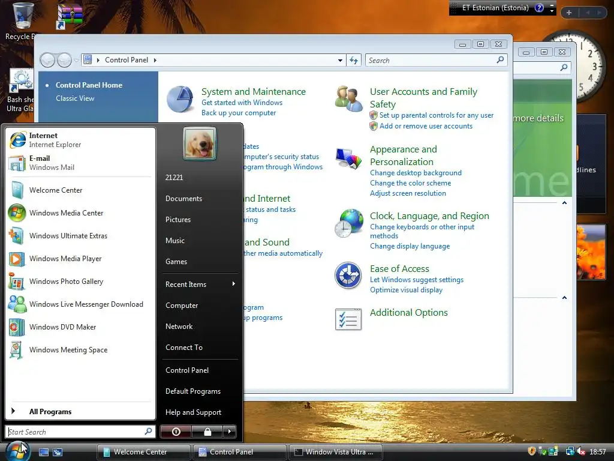Viewport: 614px width, 461px height.
Task: Open Network from Start menu
Action: (x=179, y=327)
